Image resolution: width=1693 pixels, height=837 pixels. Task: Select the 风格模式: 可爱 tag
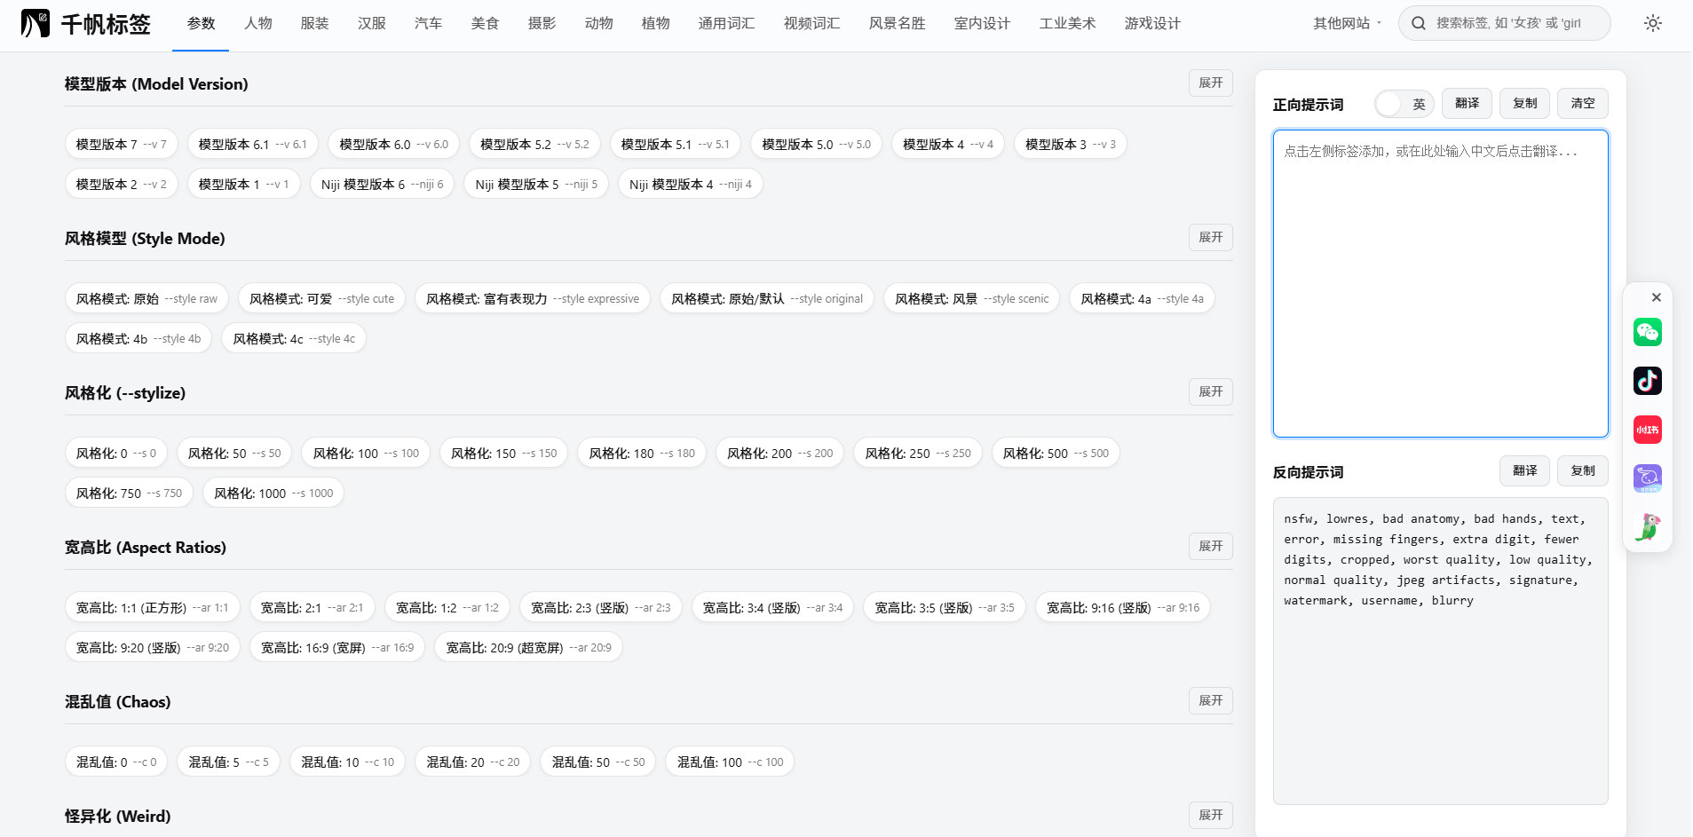pyautogui.click(x=321, y=298)
